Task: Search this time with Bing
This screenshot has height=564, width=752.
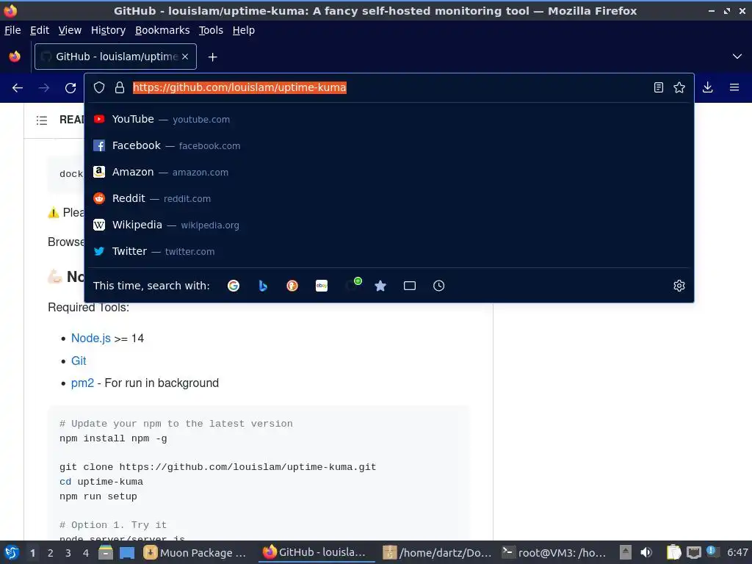Action: pyautogui.click(x=263, y=286)
